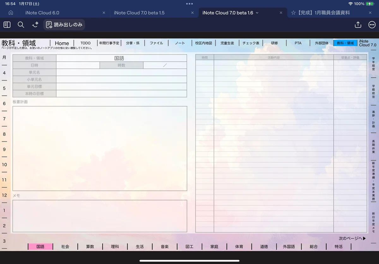This screenshot has width=379, height=264.
Task: Tap the multitasking three dots at top
Action: (189, 4)
